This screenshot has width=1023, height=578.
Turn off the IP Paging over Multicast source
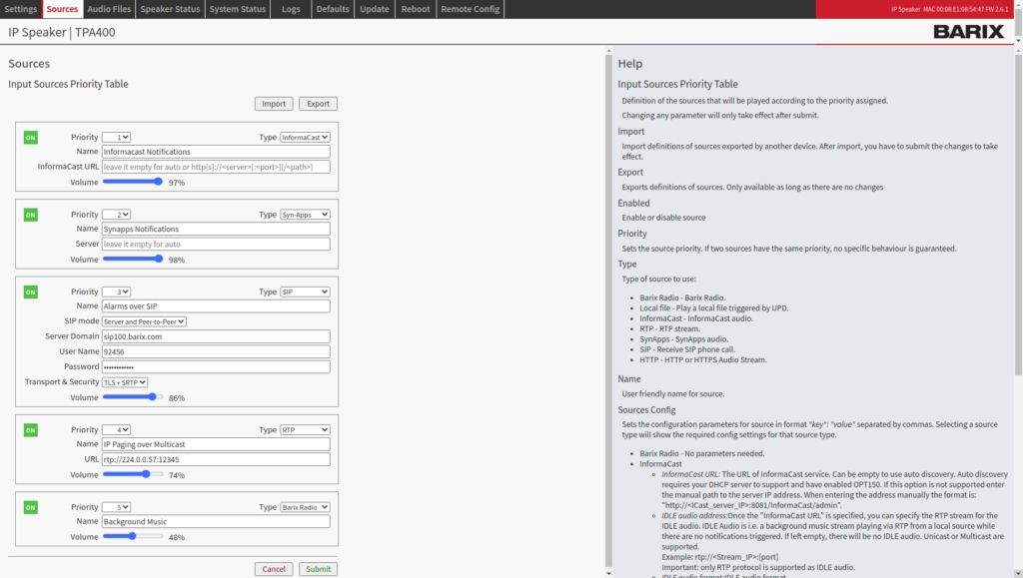pos(30,430)
